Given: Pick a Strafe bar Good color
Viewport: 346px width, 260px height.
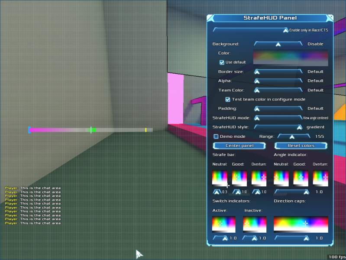Looking at the screenshot, I should click(239, 178).
